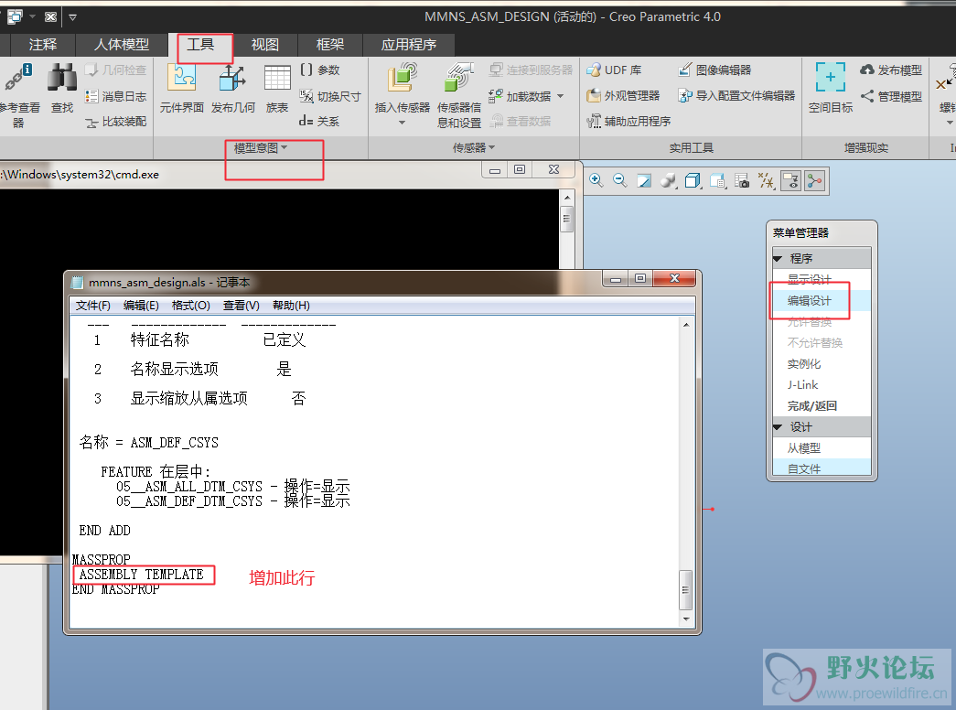Viewport: 956px width, 710px height.
Task: Click 管理模型 manage model
Action: 891,96
